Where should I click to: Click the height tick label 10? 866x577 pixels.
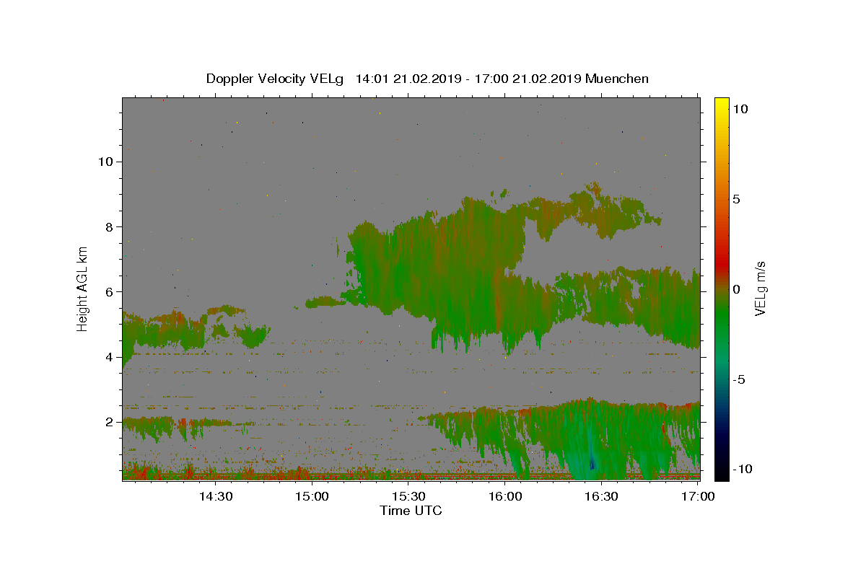(x=105, y=162)
